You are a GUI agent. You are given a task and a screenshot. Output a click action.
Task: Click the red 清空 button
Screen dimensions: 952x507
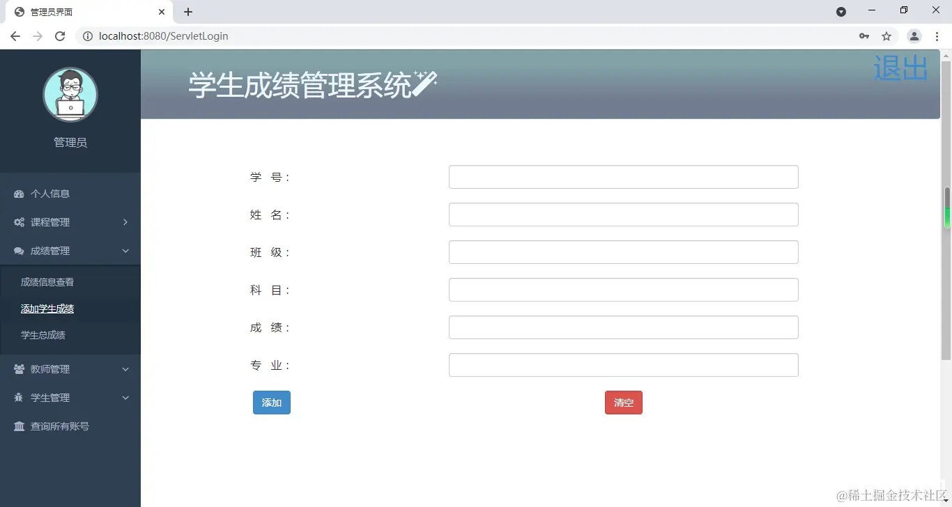624,403
